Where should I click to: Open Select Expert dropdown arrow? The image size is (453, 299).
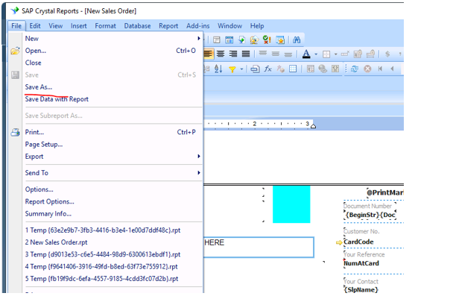click(x=241, y=69)
